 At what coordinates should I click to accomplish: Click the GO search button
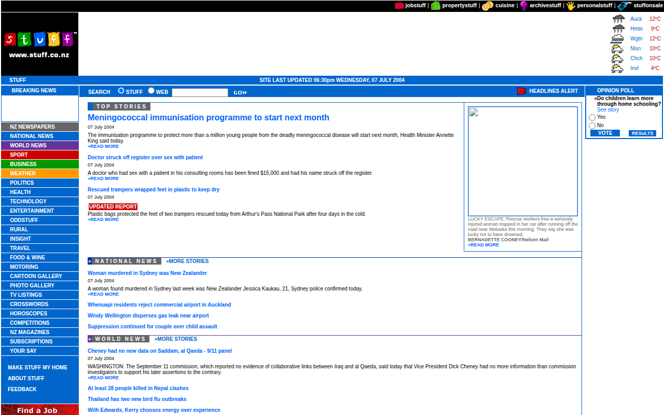pyautogui.click(x=240, y=92)
